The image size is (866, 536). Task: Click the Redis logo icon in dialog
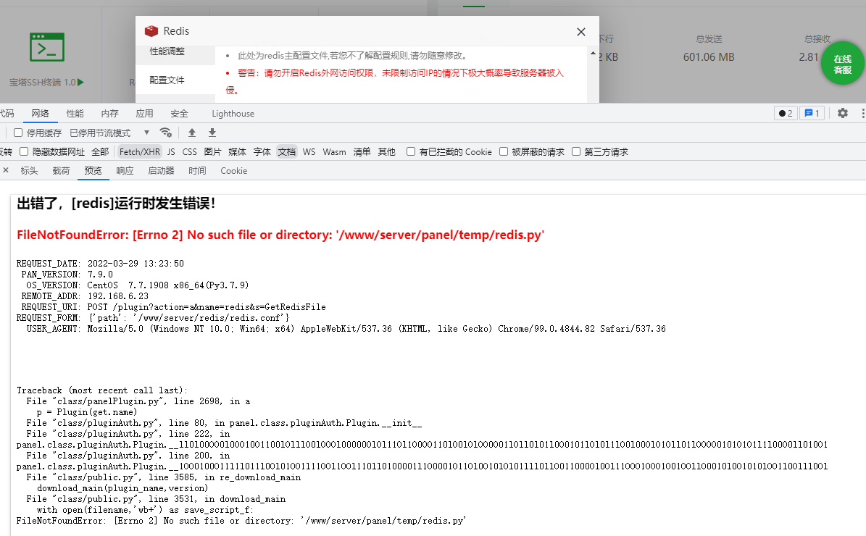pyautogui.click(x=151, y=31)
